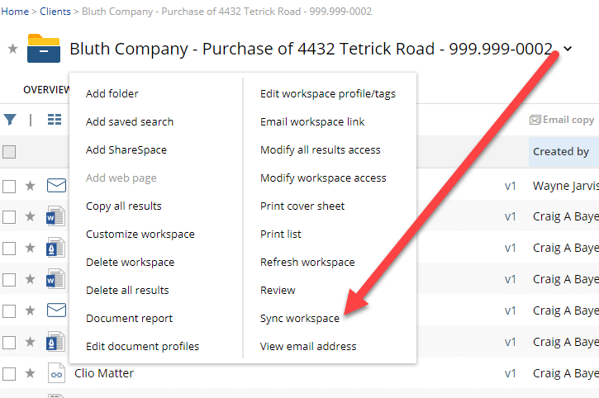Collapse the workspace title dropdown chevron

pyautogui.click(x=568, y=50)
